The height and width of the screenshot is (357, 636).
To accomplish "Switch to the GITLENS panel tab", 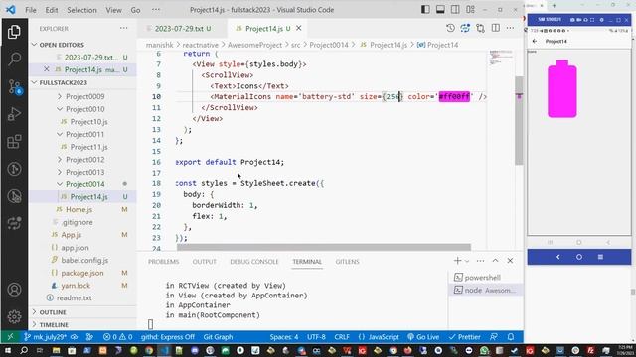I will (x=347, y=262).
